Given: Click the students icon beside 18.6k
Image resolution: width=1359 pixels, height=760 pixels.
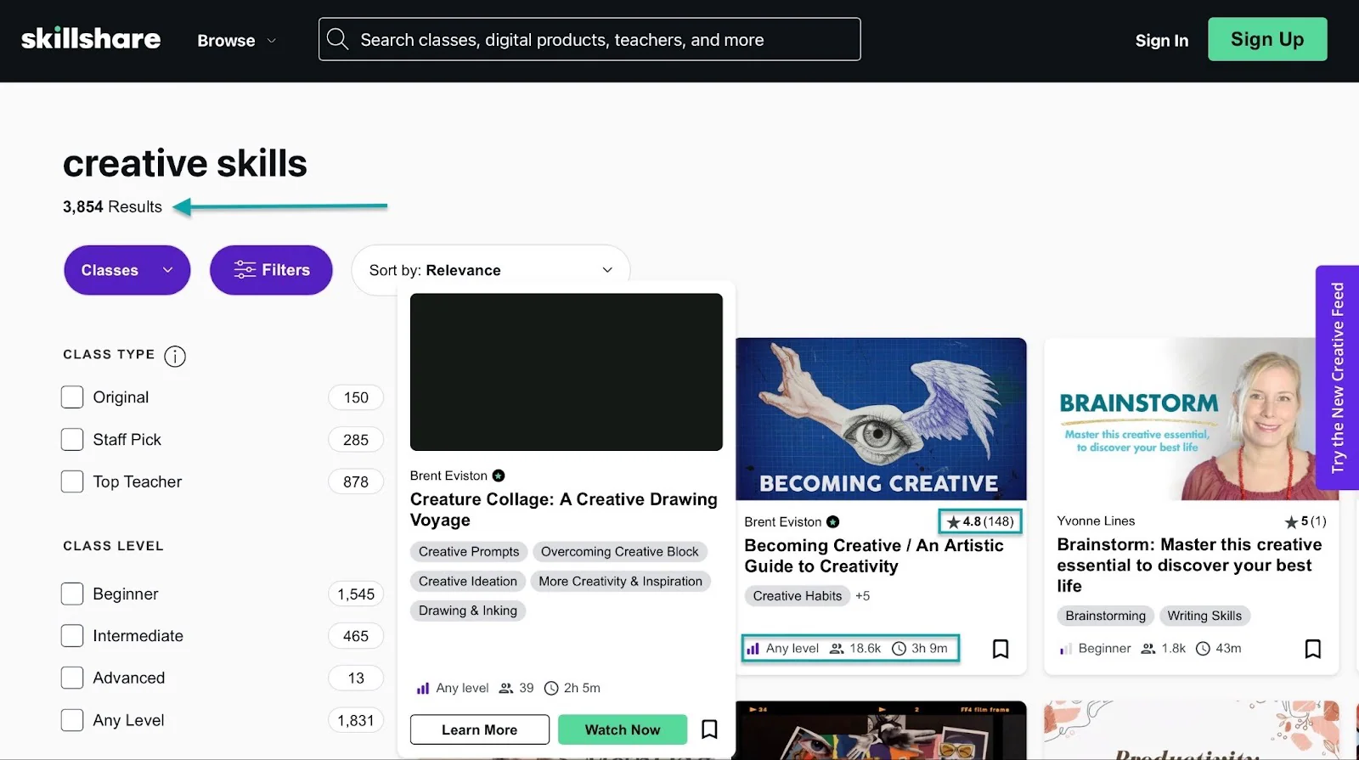Looking at the screenshot, I should click(x=837, y=649).
